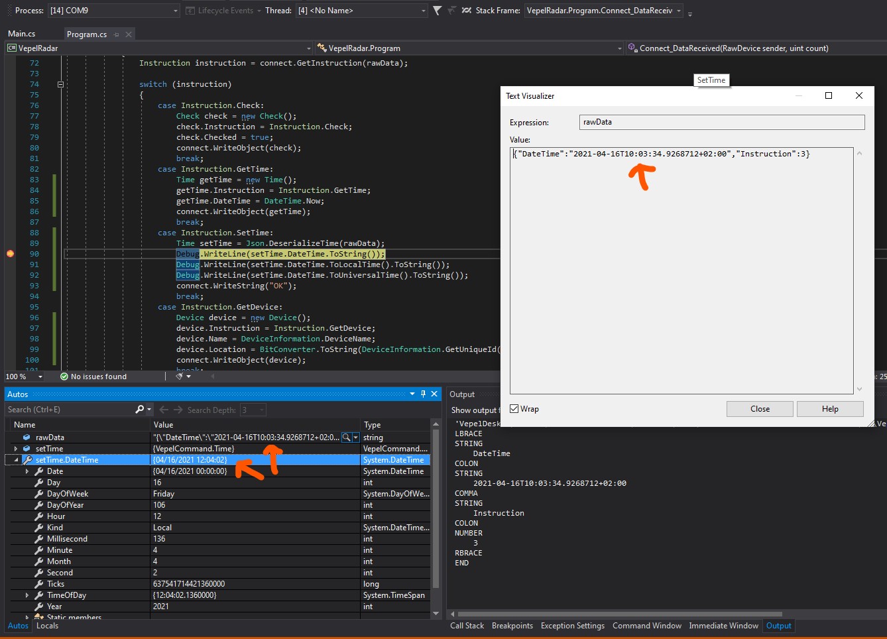Click the No issues found checkmark in status bar

pyautogui.click(x=64, y=377)
